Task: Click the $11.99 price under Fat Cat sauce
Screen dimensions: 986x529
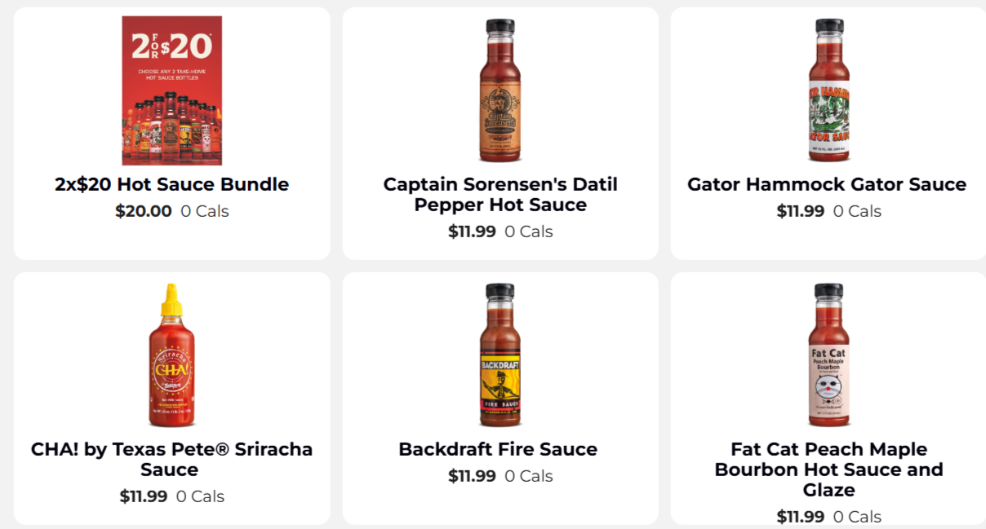Action: click(x=801, y=517)
